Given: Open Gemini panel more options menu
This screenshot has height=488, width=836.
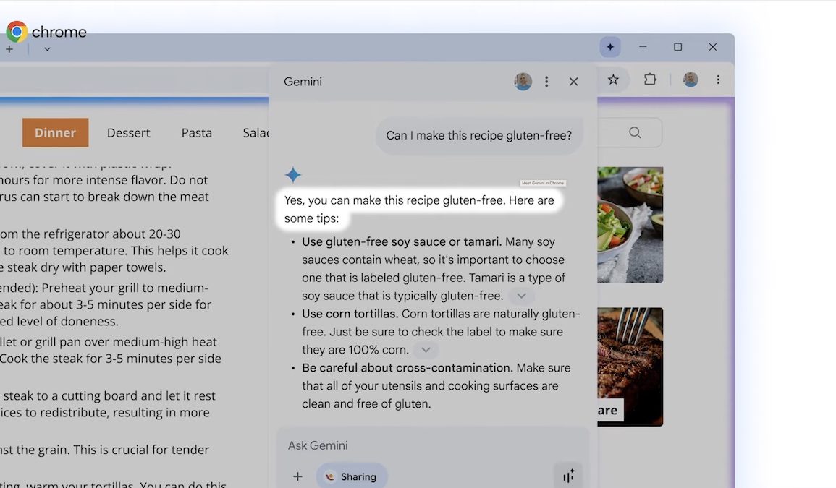Looking at the screenshot, I should click(x=546, y=82).
